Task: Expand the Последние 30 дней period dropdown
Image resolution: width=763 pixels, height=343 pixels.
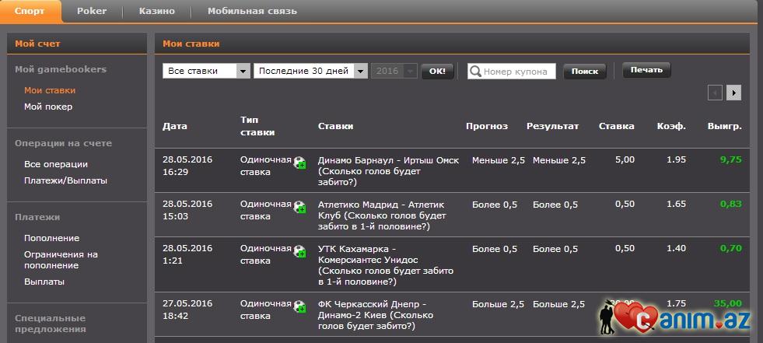Action: (x=310, y=71)
